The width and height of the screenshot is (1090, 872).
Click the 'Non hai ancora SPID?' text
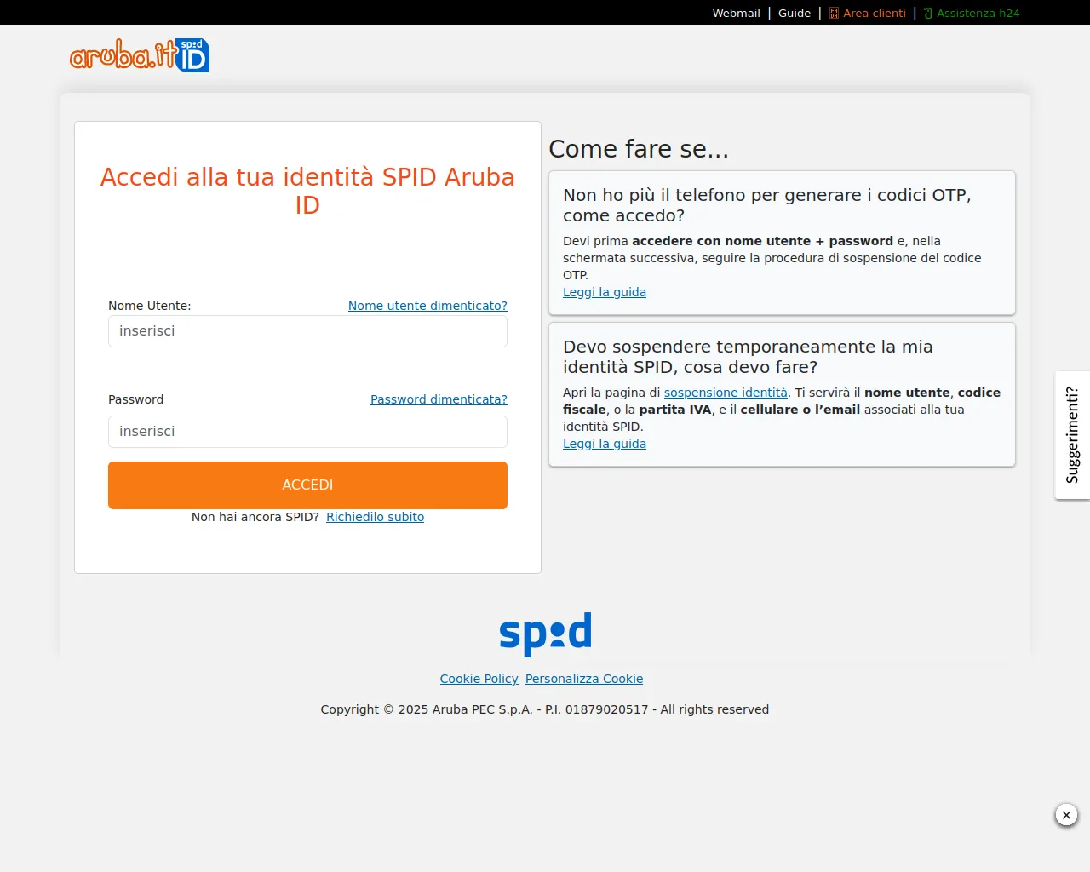pos(255,517)
